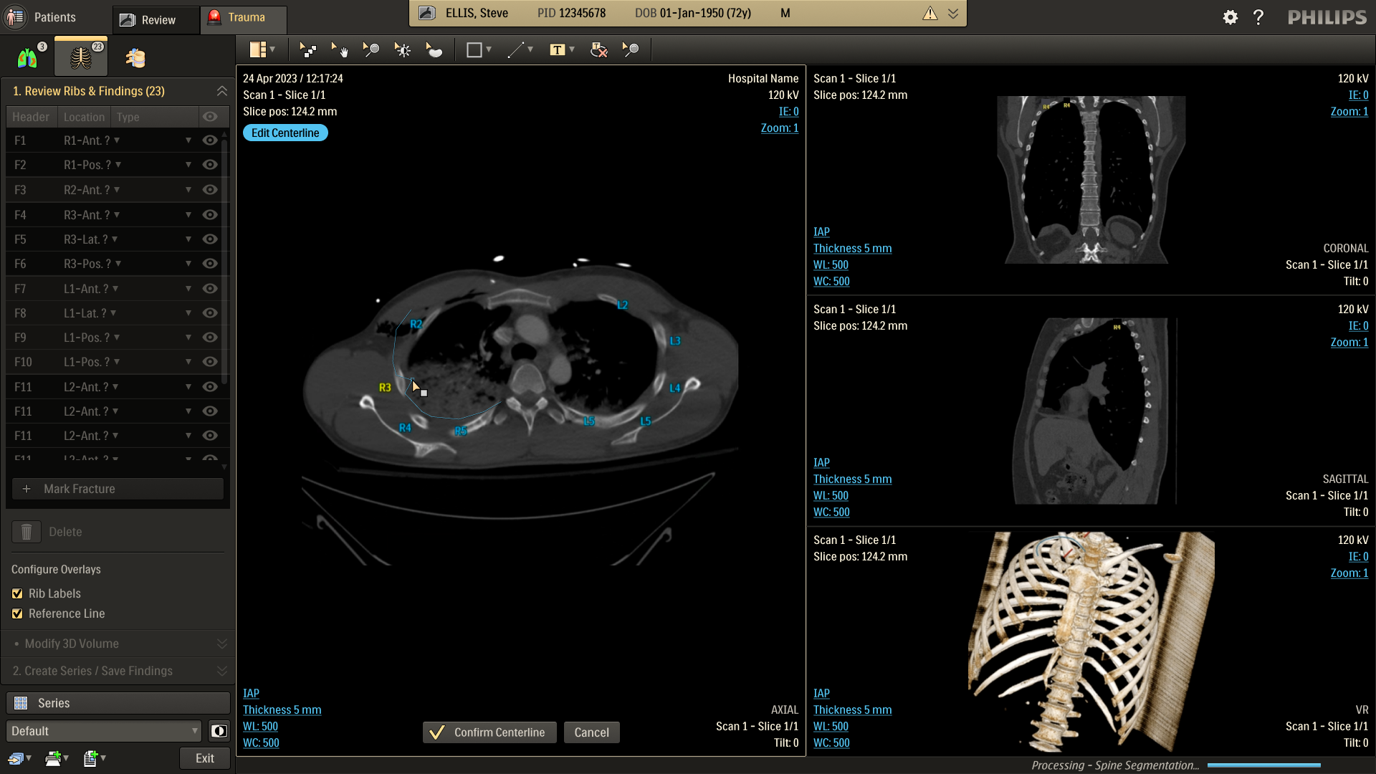
Task: Click the axial Thickness 5 mm link
Action: [x=282, y=709]
